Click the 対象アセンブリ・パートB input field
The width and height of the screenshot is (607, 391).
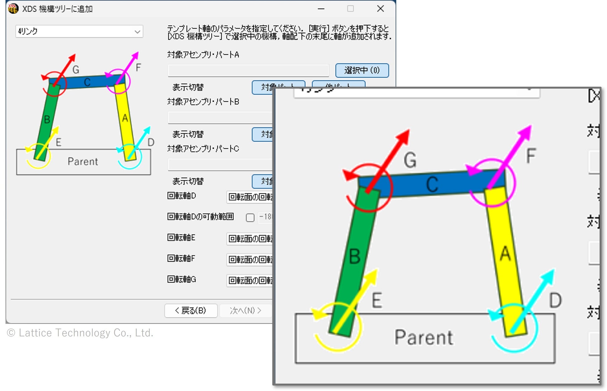coord(220,118)
